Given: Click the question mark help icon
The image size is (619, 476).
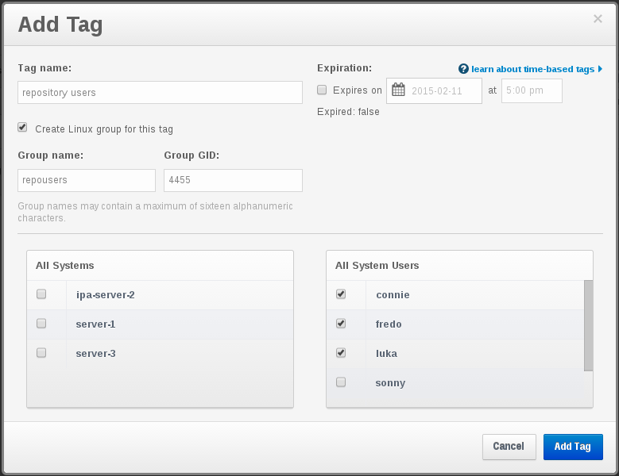Looking at the screenshot, I should [x=463, y=69].
